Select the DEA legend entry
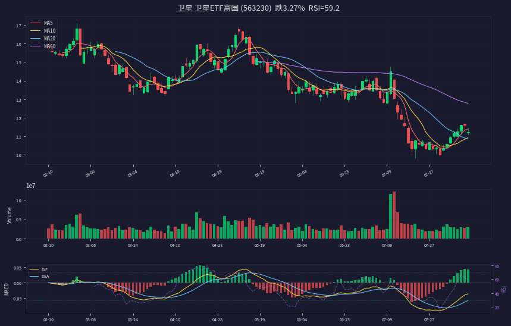Screen dimensions: 511x326 pos(39,277)
